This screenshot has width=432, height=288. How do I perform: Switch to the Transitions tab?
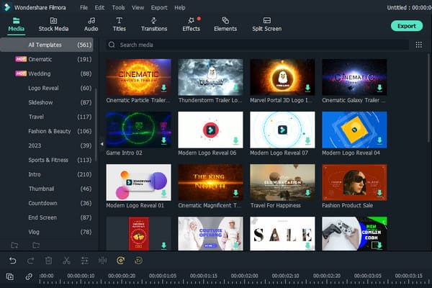(x=154, y=24)
